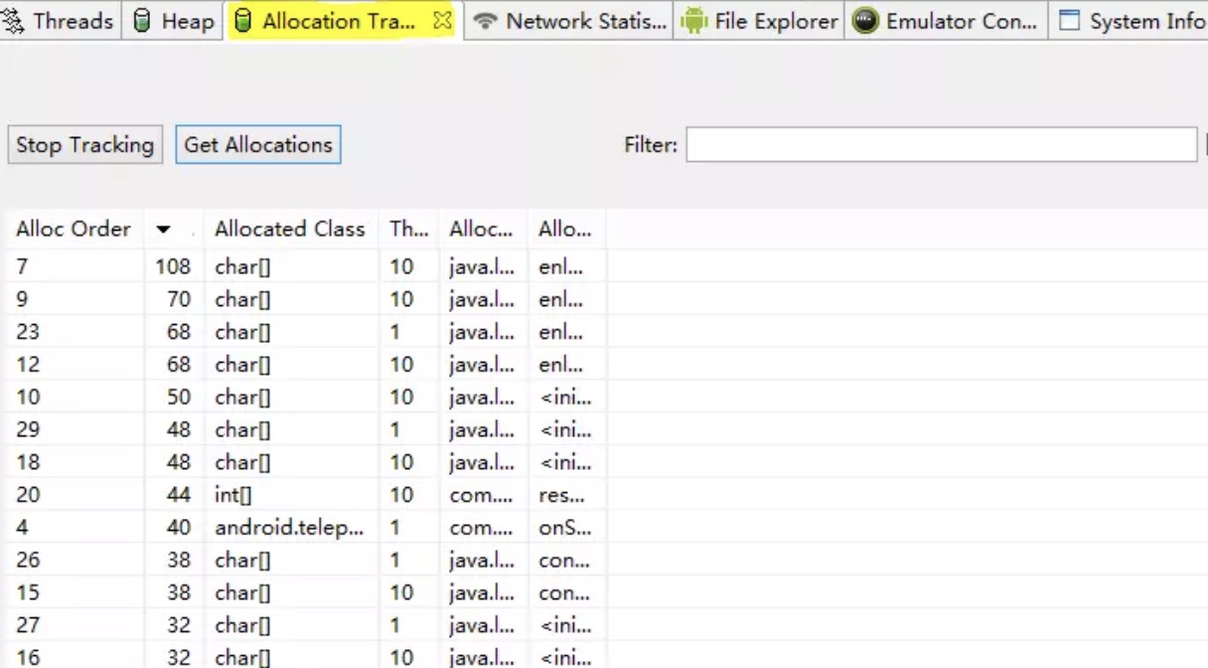Screen dimensions: 1208x668
Task: Click the Emulator Control tab icon
Action: pyautogui.click(x=865, y=21)
